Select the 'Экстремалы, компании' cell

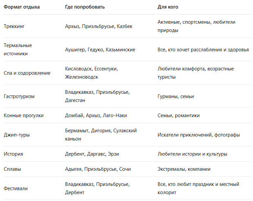point(184,169)
